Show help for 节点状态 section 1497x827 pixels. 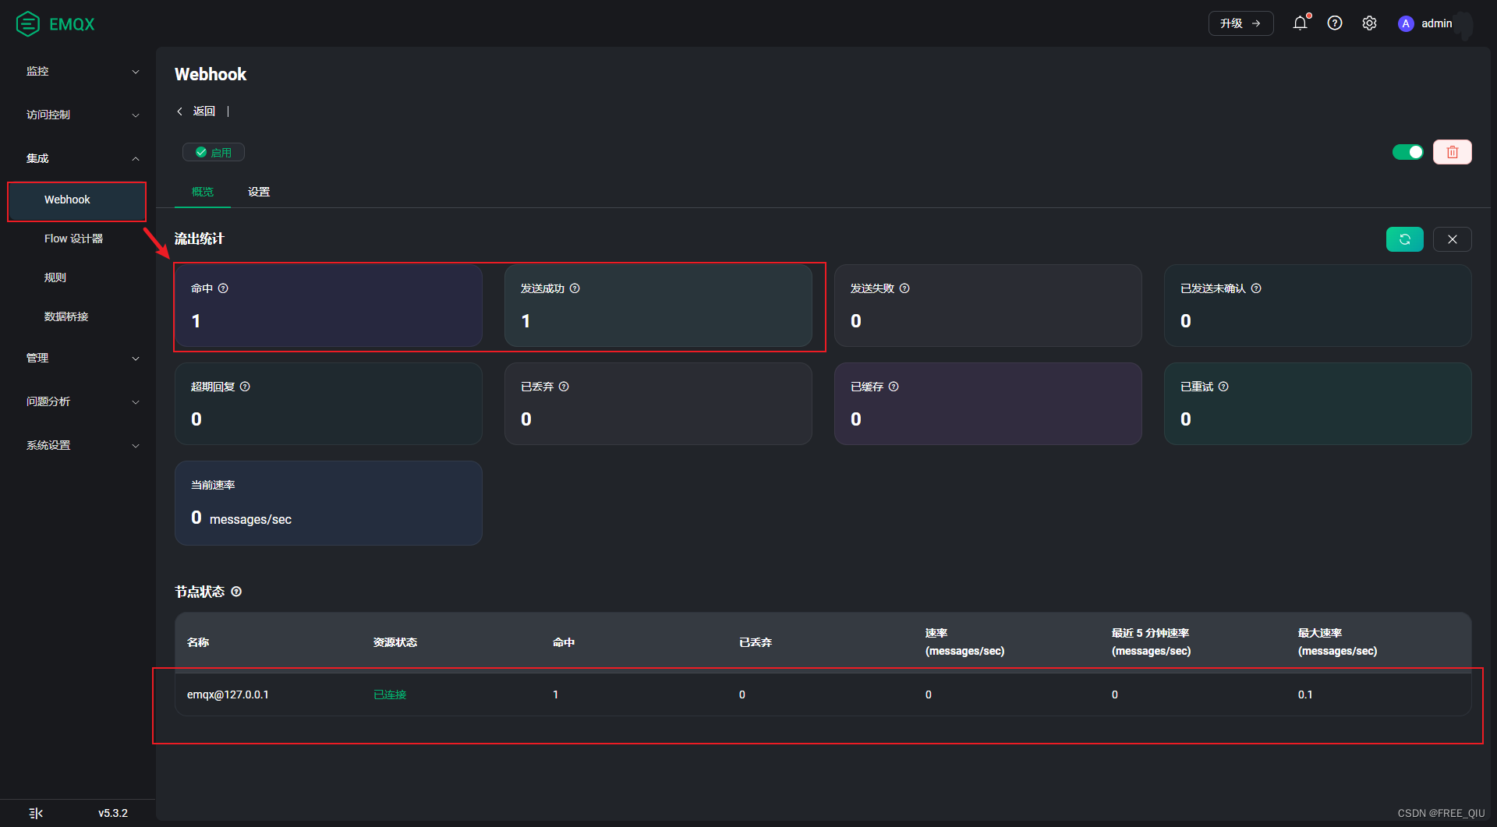click(x=236, y=592)
